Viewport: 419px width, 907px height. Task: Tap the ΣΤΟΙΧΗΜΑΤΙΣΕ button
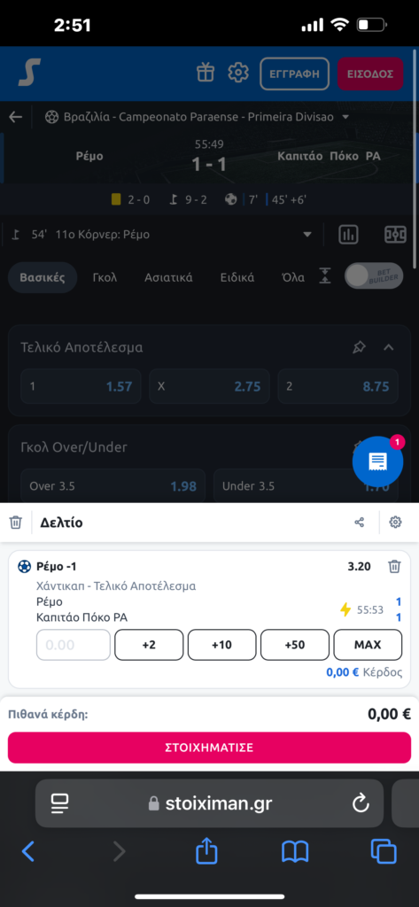coord(209,748)
